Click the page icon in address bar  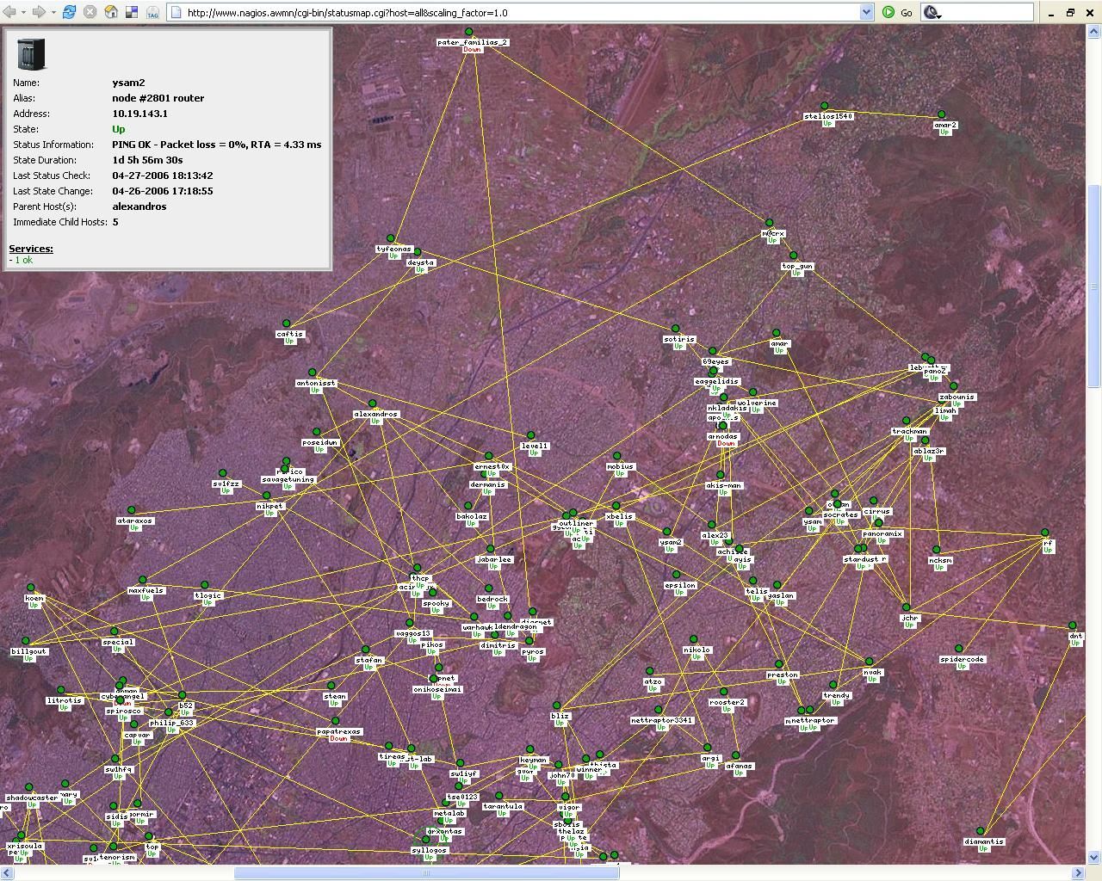pos(176,12)
